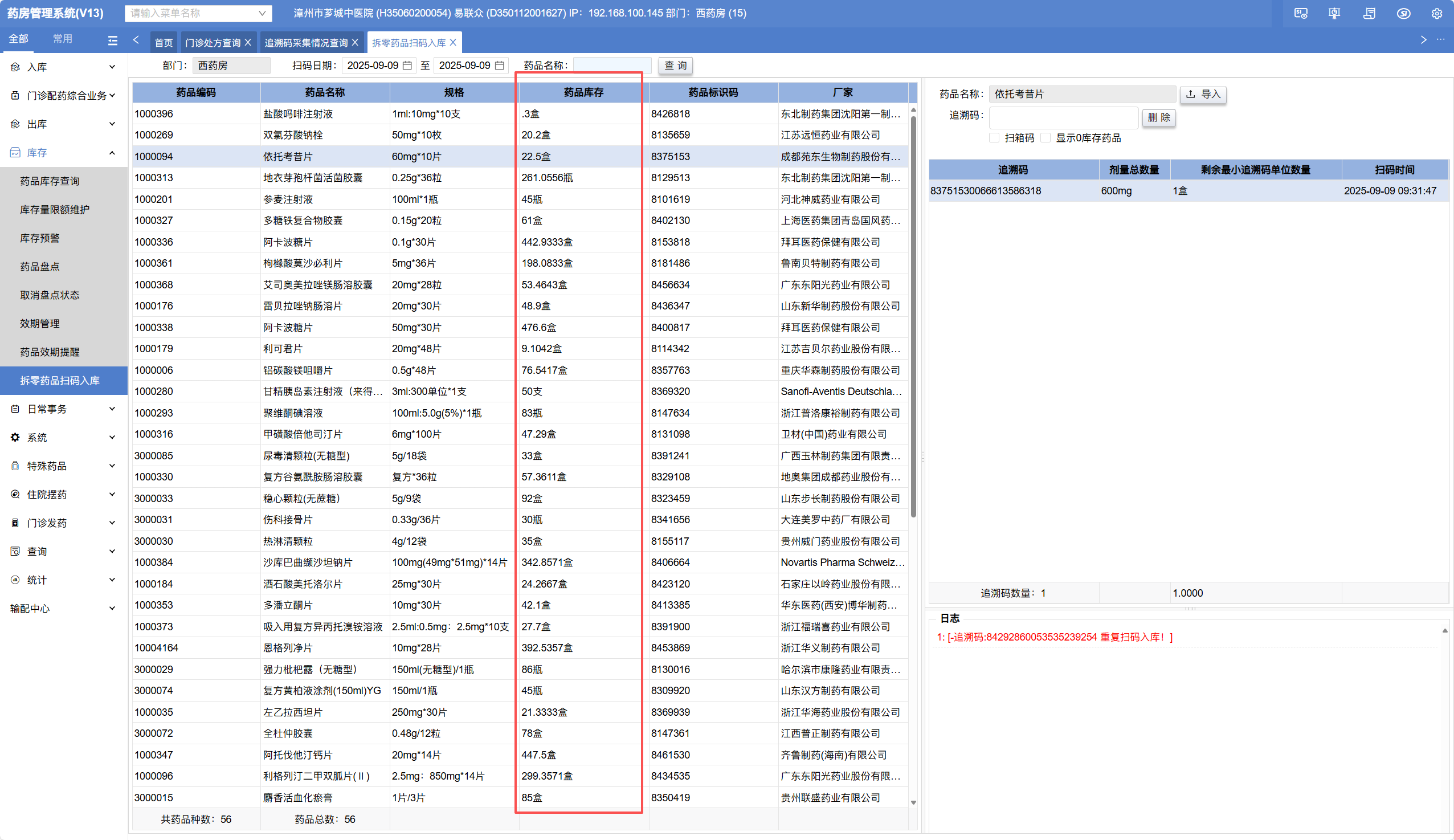Click the 导入 import button

tap(1203, 94)
